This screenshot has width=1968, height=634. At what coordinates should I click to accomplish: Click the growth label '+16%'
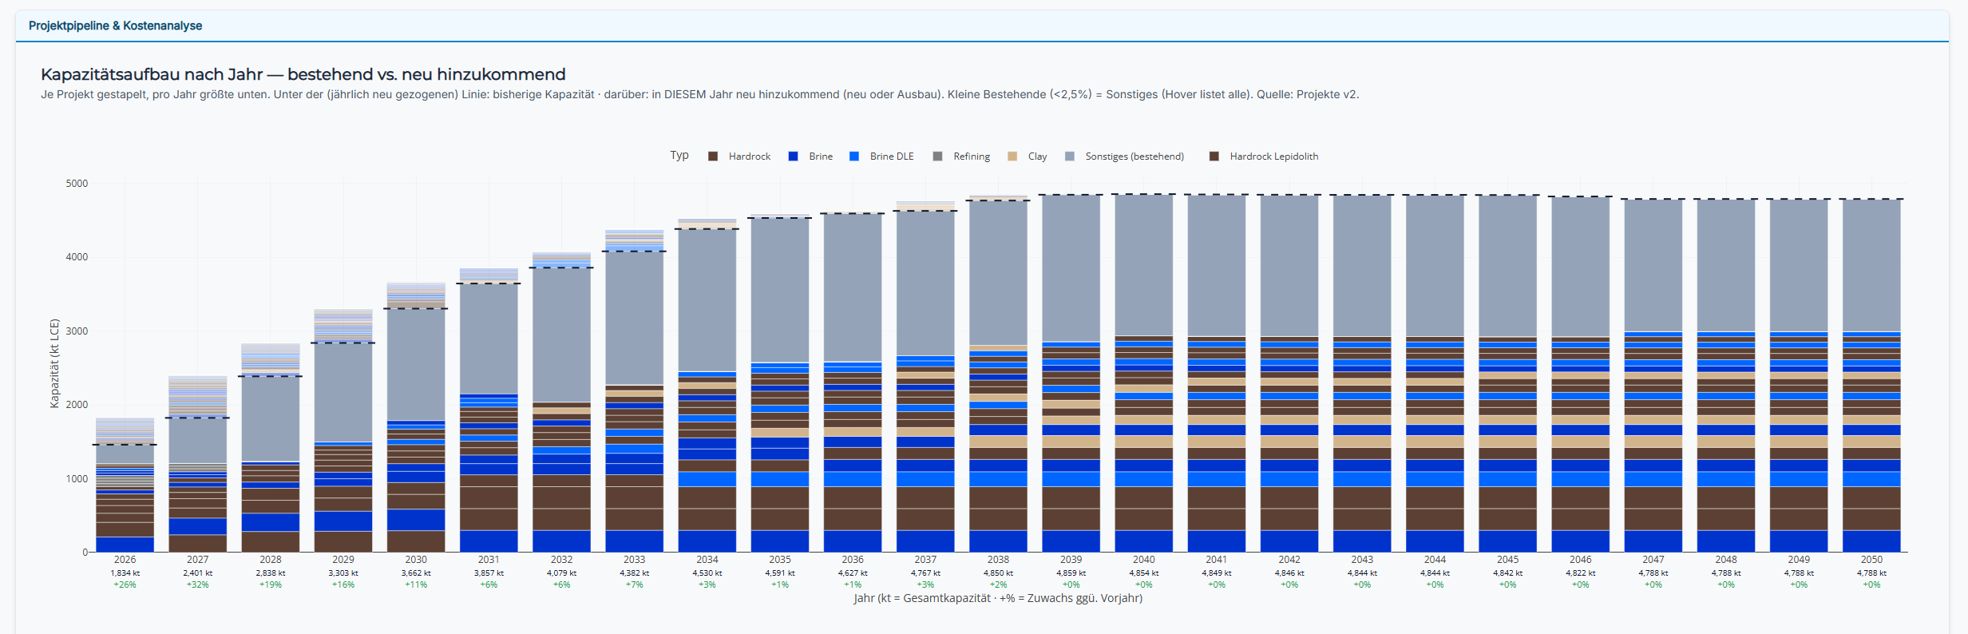tap(343, 585)
